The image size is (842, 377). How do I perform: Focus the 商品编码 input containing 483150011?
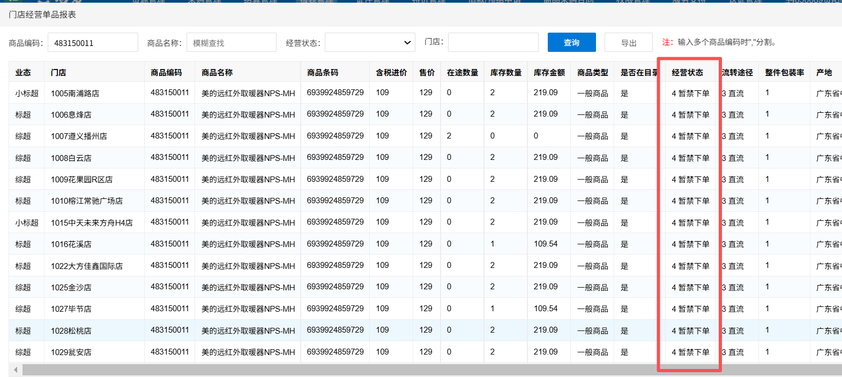(93, 43)
